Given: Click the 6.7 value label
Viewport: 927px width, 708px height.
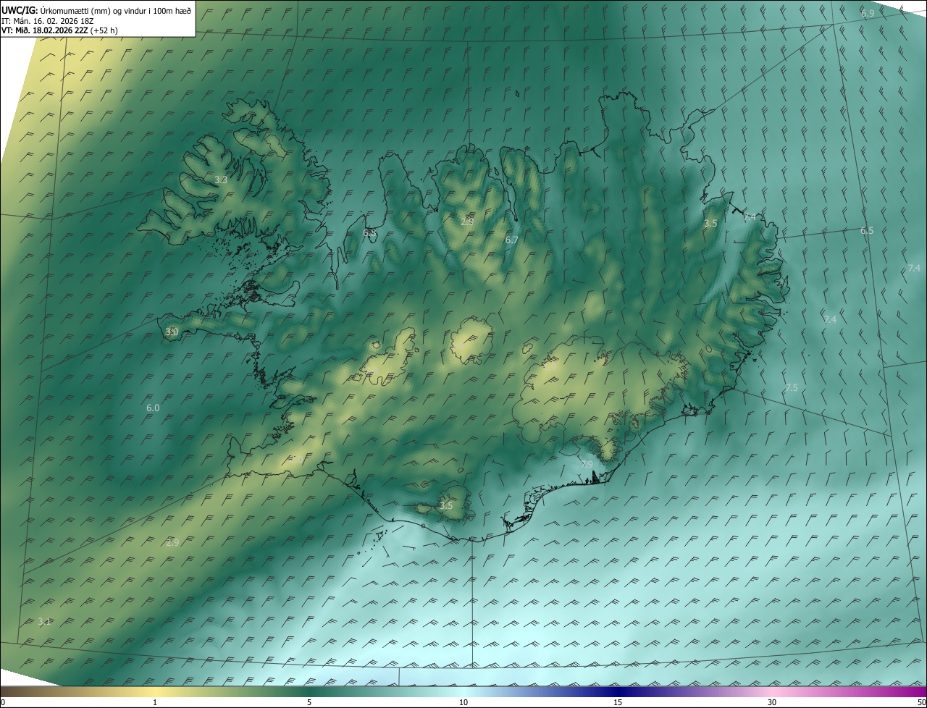Looking at the screenshot, I should pyautogui.click(x=511, y=240).
